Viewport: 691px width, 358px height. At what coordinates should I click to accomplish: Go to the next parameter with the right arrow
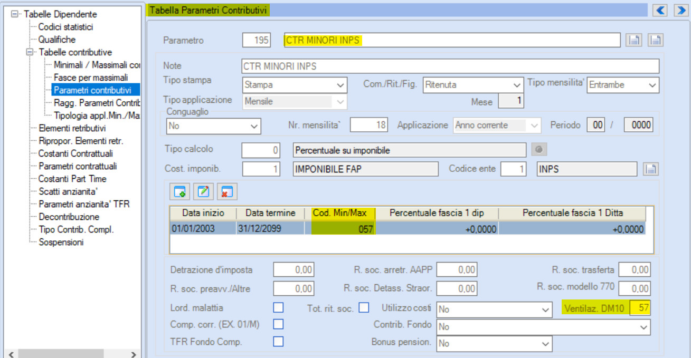(680, 10)
